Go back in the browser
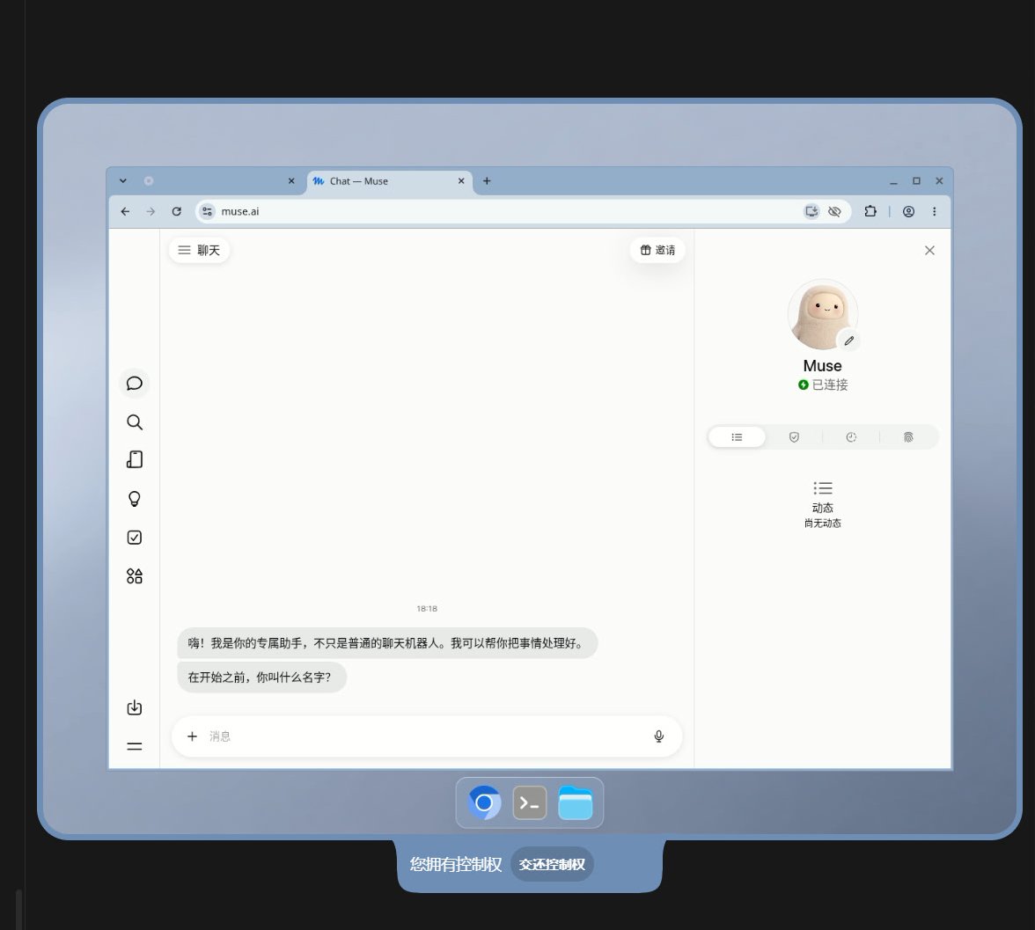The width and height of the screenshot is (1035, 930). pos(125,211)
